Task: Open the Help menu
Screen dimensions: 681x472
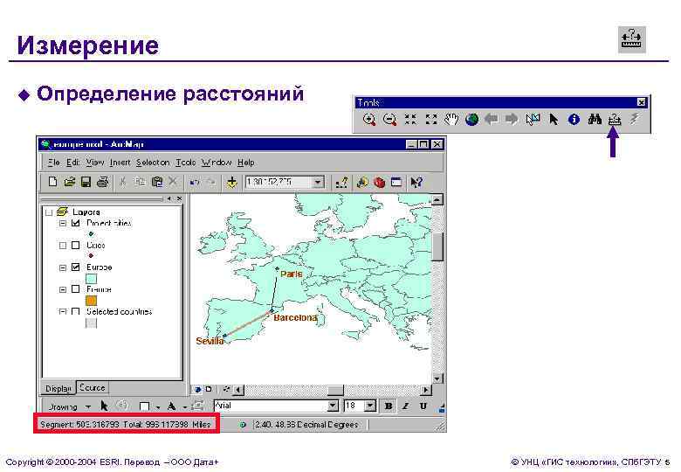Action: [246, 162]
